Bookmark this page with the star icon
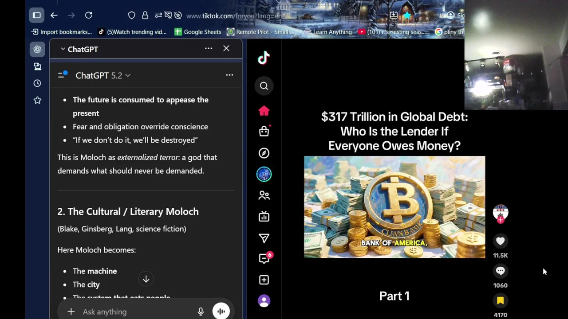The image size is (568, 319). point(407,16)
